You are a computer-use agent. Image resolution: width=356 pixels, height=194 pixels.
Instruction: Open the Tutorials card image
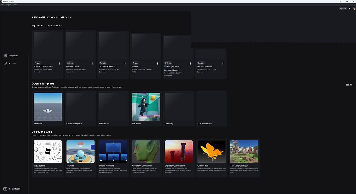pos(80,152)
